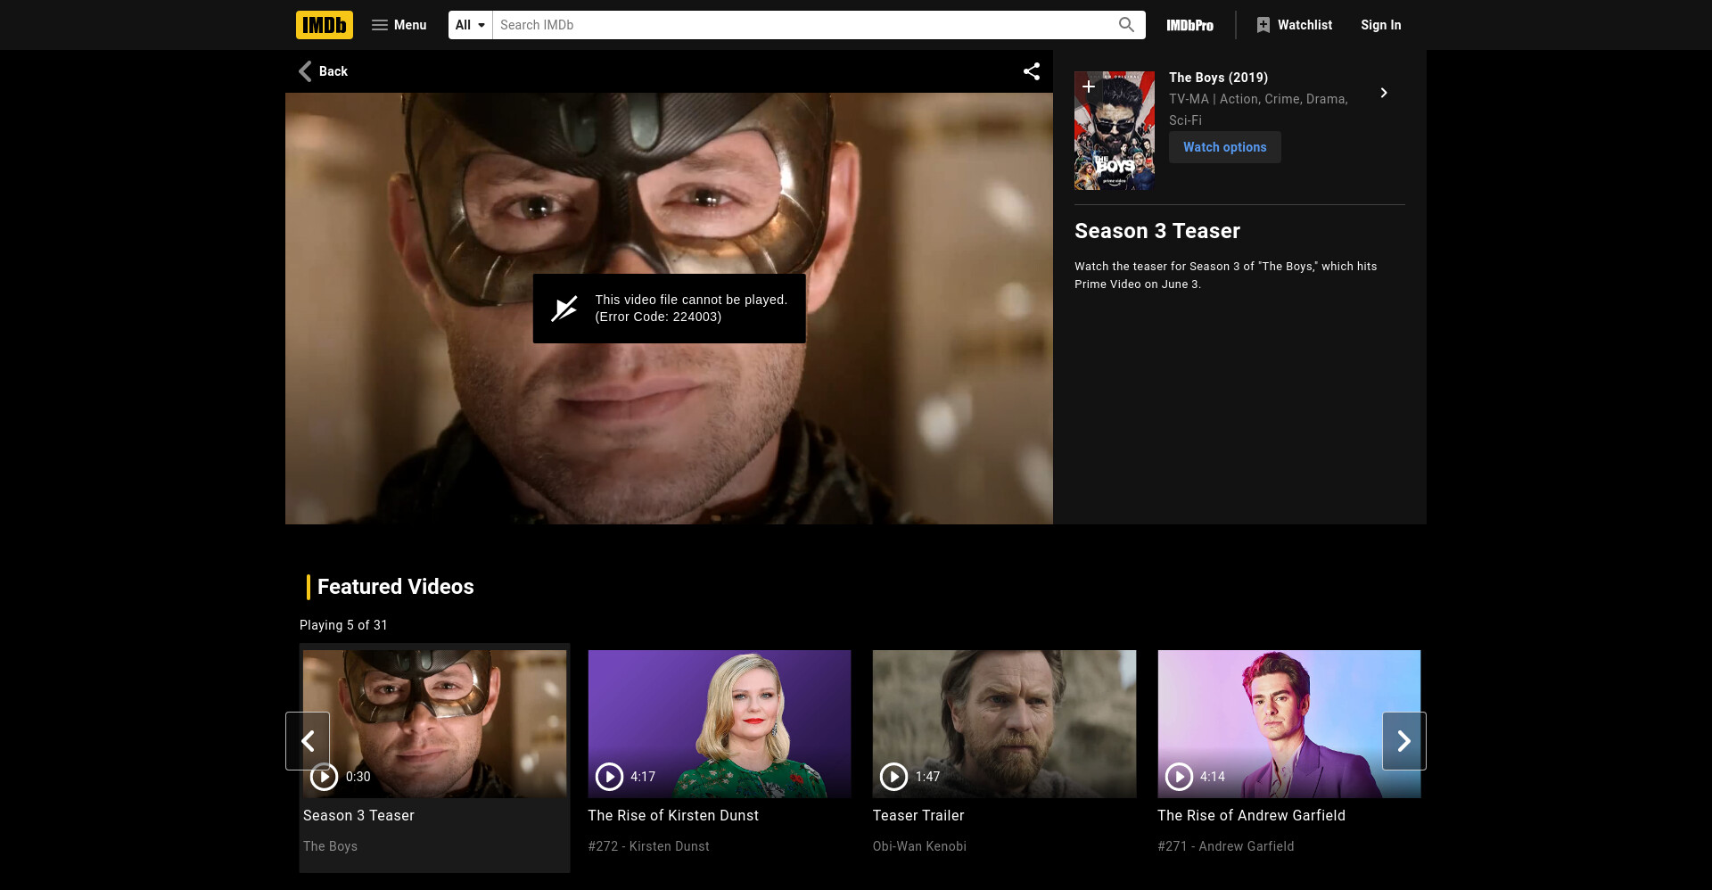Click the share icon above the video

(x=1032, y=71)
